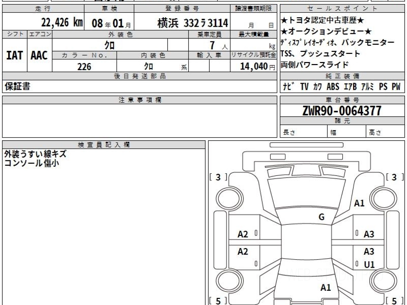Select the AAC air conditioner value
This screenshot has height=305, width=407.
[x=39, y=55]
